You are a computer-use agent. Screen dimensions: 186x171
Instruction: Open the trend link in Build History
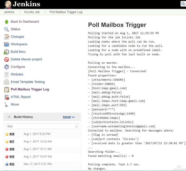point(66,117)
